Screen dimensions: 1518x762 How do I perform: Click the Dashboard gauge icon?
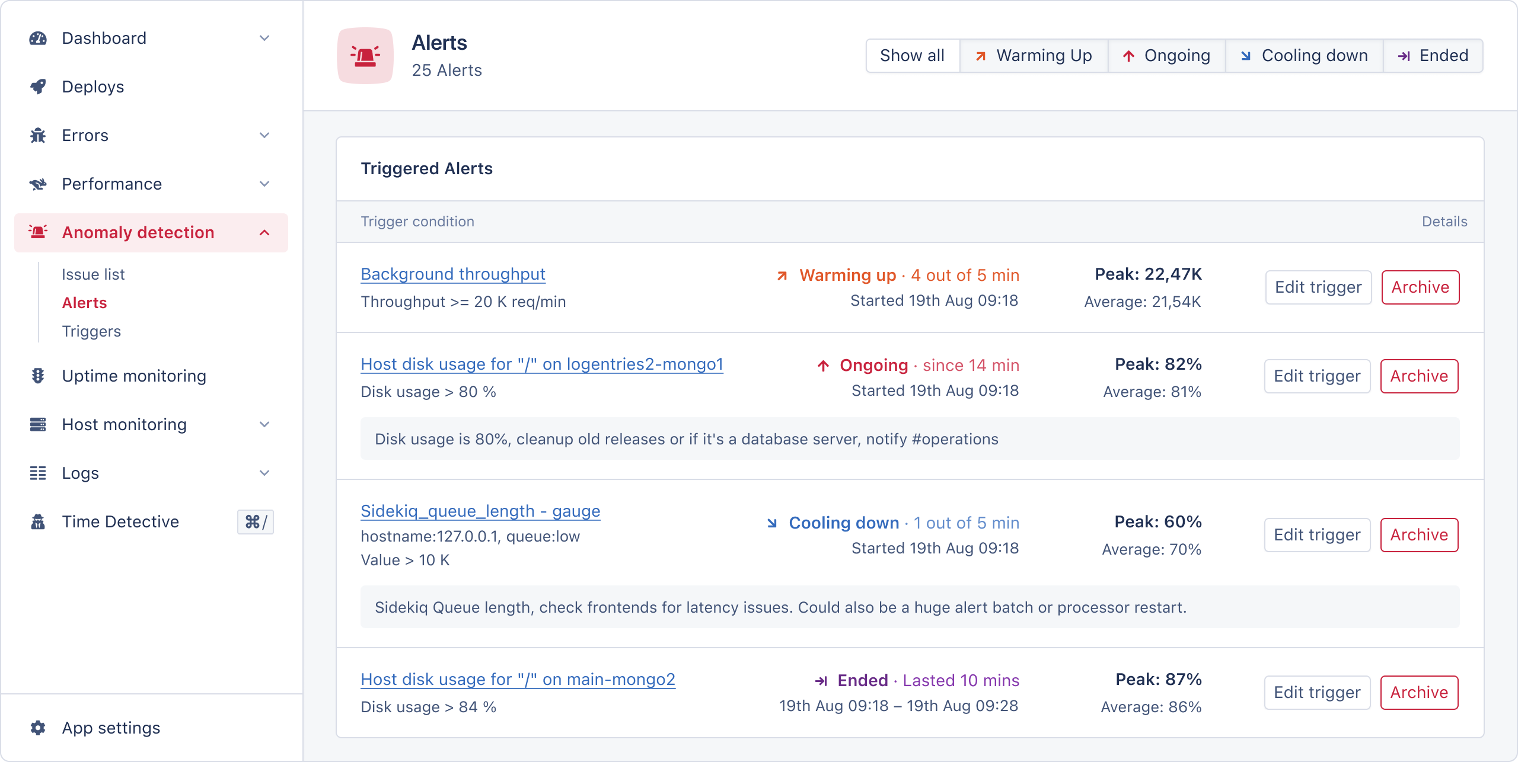(x=38, y=39)
